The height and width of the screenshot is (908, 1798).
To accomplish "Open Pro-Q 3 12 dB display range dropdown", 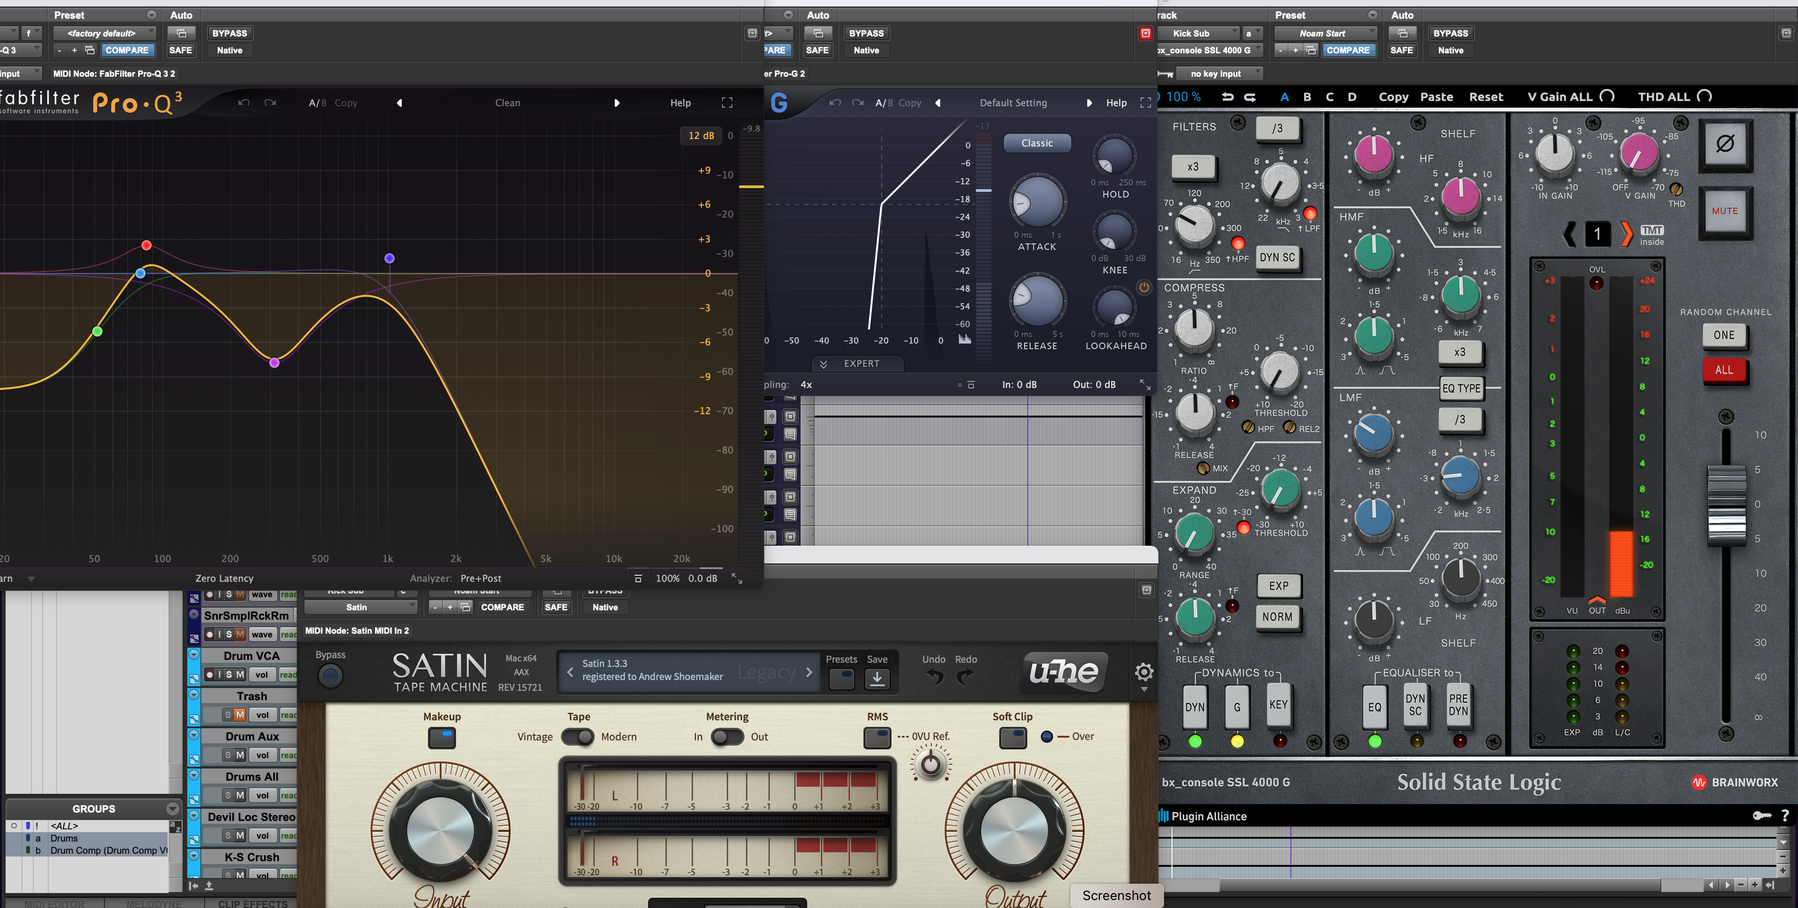I will pyautogui.click(x=701, y=135).
